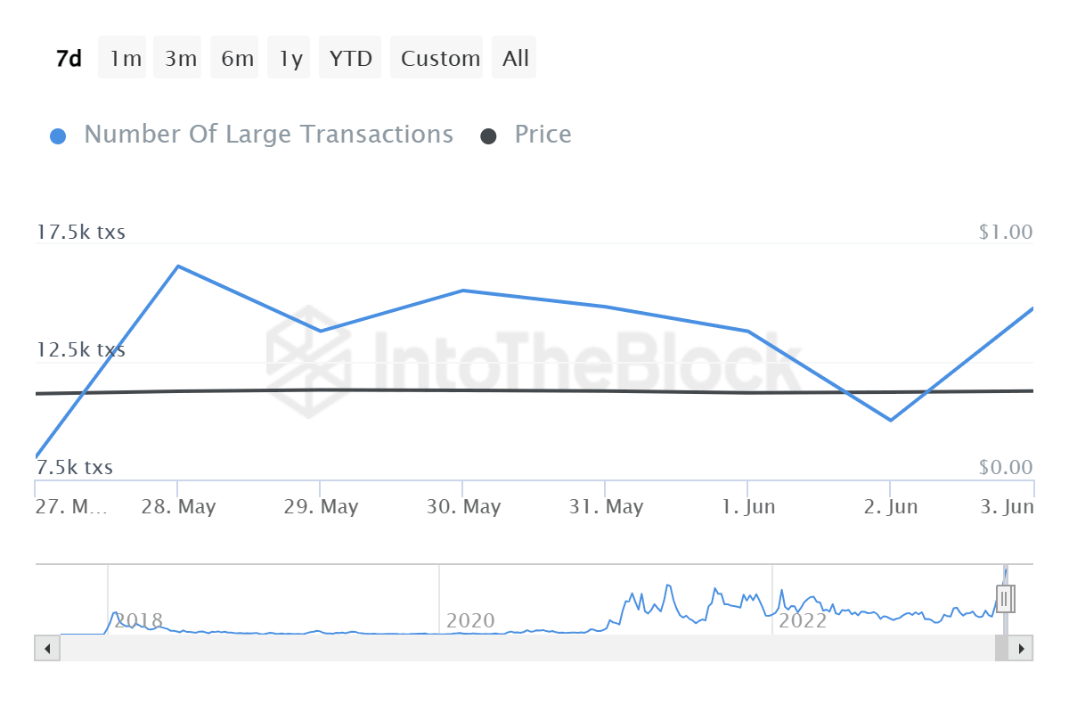Image resolution: width=1069 pixels, height=713 pixels.
Task: Click the 30. May axis label
Action: coord(463,507)
